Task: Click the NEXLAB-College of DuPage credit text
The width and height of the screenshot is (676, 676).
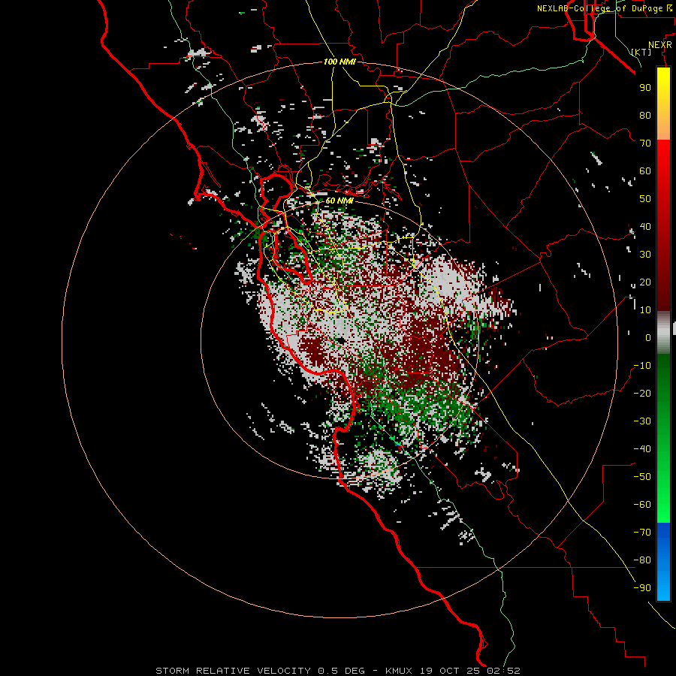Action: click(606, 8)
